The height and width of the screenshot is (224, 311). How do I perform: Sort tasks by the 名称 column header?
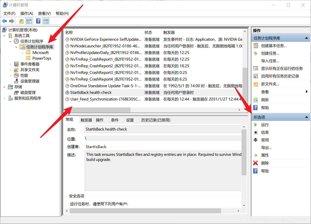103,32
